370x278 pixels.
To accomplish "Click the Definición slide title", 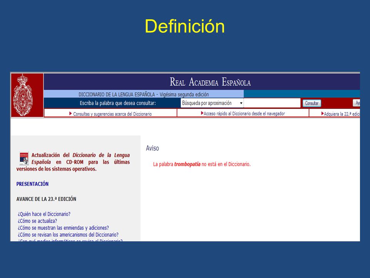I will coord(185,26).
